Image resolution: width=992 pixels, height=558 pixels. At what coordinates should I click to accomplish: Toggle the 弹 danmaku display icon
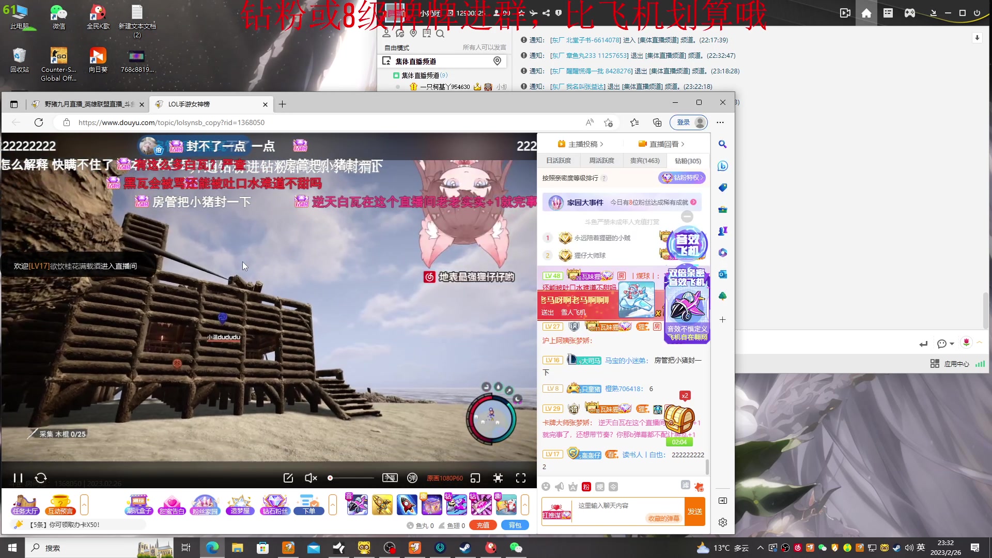click(412, 478)
